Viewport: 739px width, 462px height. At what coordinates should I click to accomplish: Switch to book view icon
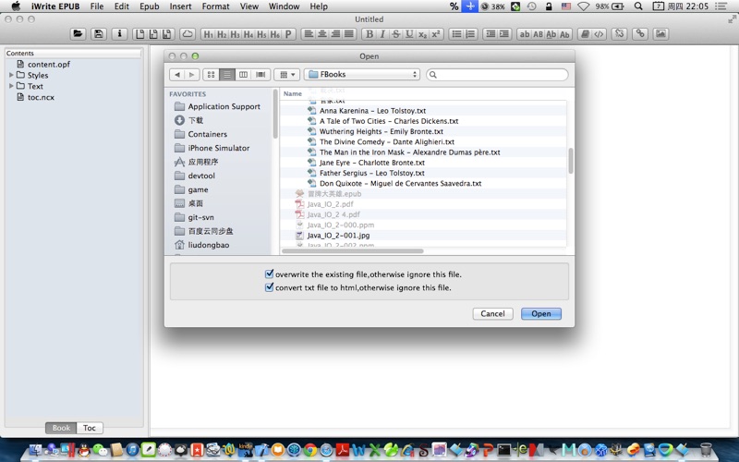585,34
